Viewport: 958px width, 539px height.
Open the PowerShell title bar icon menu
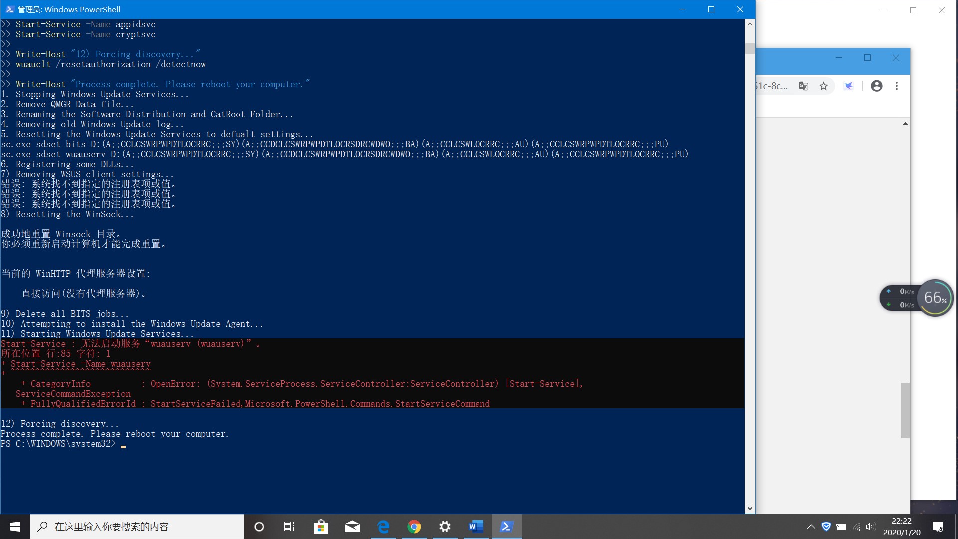[9, 9]
